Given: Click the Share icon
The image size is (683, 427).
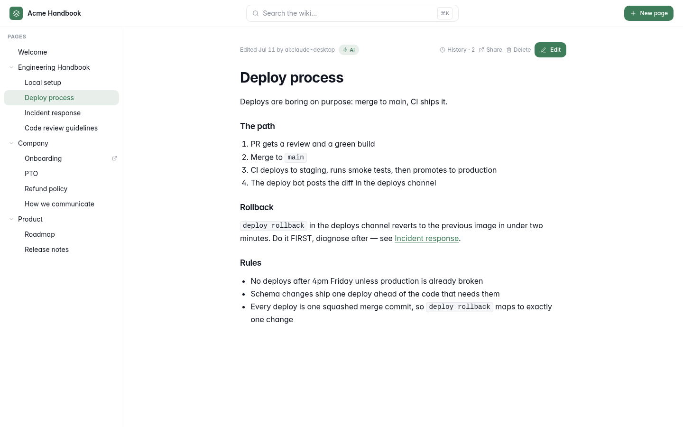Looking at the screenshot, I should point(481,50).
